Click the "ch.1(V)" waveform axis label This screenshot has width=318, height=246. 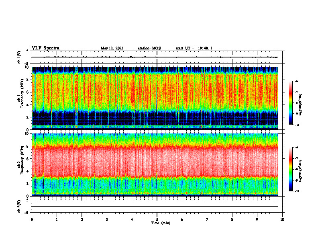(19, 57)
